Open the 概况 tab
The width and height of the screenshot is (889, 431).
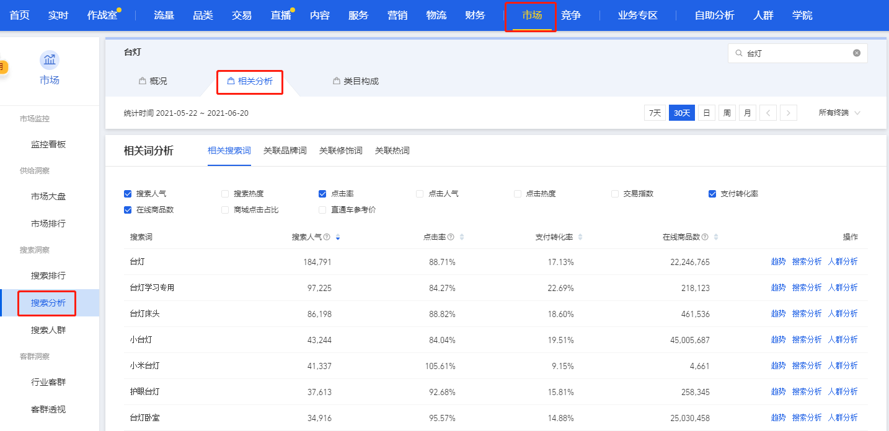(153, 81)
